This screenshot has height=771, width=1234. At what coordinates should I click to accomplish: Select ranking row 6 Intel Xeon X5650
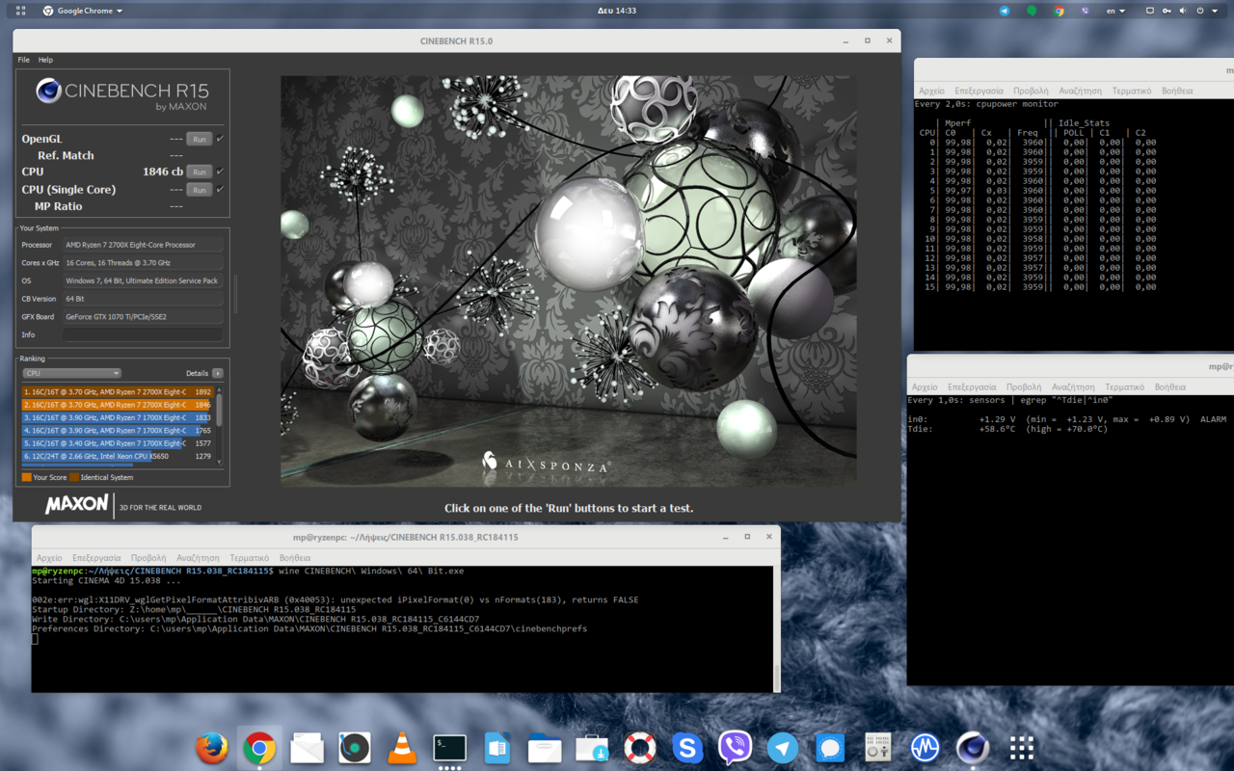tap(117, 456)
